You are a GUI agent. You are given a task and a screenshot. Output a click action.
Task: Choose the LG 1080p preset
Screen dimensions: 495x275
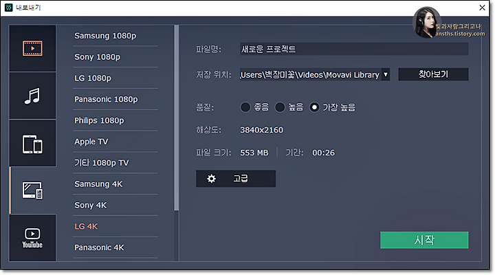tap(115, 78)
